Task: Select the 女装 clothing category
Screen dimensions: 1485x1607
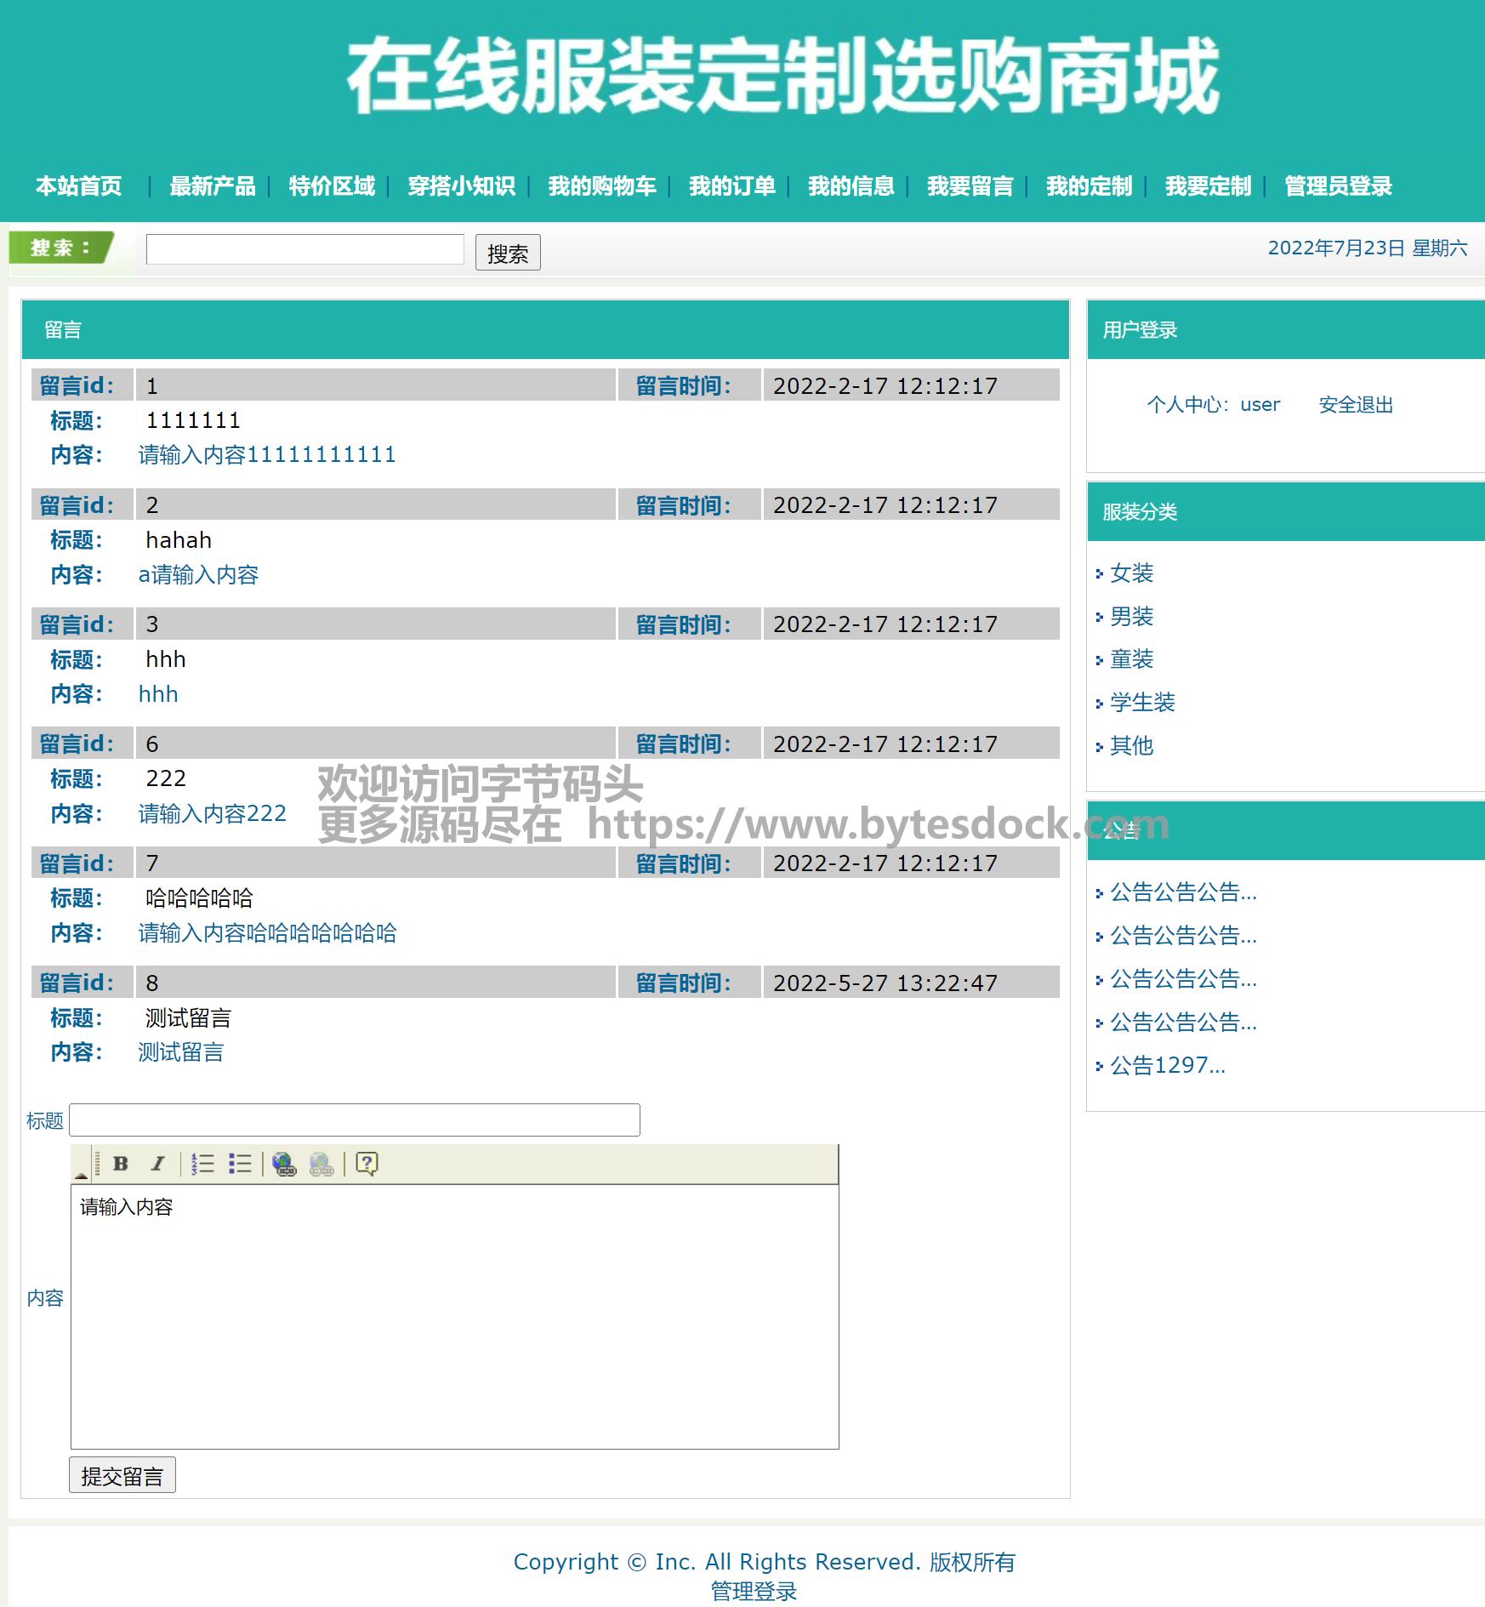Action: tap(1131, 573)
